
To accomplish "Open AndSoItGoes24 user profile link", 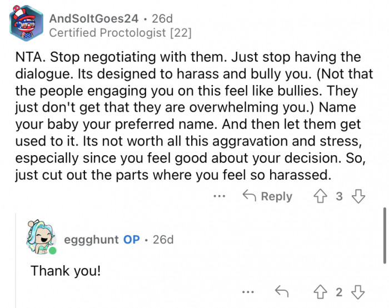I will 93,18.
